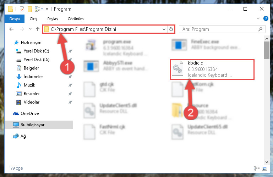The width and height of the screenshot is (273, 177).
Task: Open the Paylaş ribbon tab
Action: pos(53,19)
